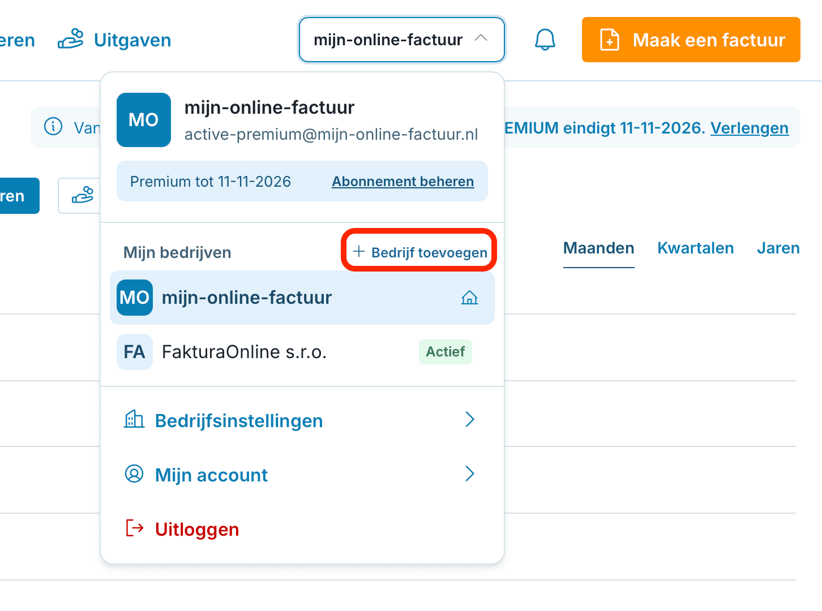Click the FA avatar of FakturaOnline
Image resolution: width=822 pixels, height=611 pixels.
pos(135,352)
